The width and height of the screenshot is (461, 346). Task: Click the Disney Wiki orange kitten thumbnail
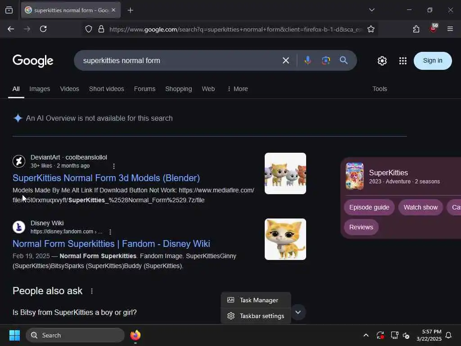point(285,239)
